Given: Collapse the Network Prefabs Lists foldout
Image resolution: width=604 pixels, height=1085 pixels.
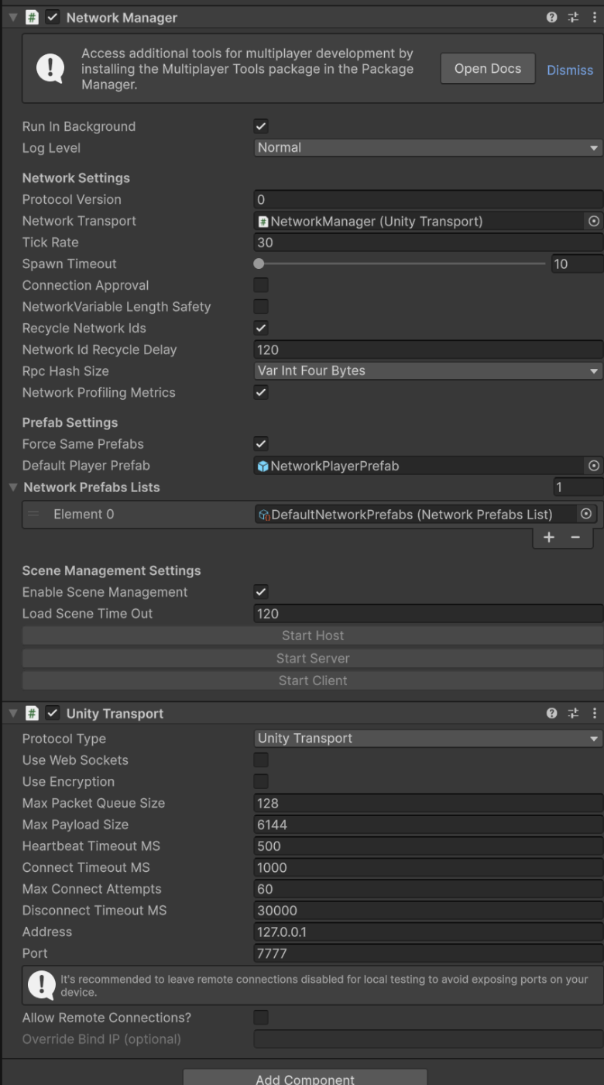Looking at the screenshot, I should 12,487.
